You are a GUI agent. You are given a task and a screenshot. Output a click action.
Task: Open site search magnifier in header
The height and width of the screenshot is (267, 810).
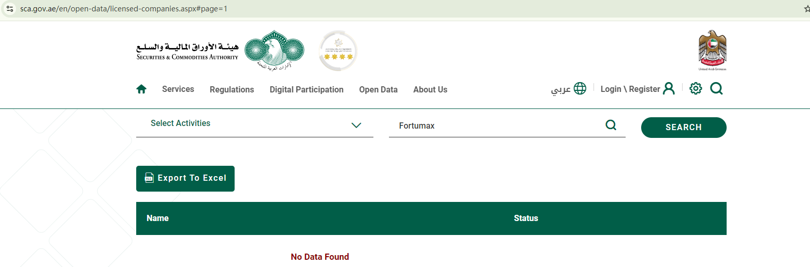[716, 89]
